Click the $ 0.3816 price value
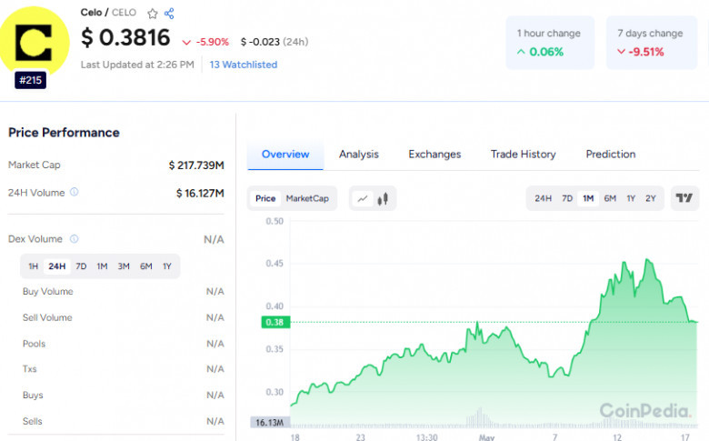Image resolution: width=709 pixels, height=441 pixels. 125,37
